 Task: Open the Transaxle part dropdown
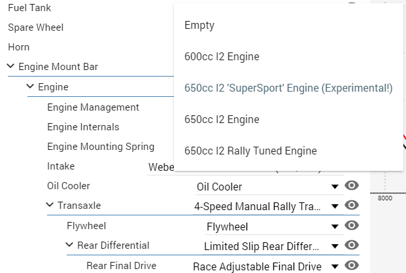[335, 206]
